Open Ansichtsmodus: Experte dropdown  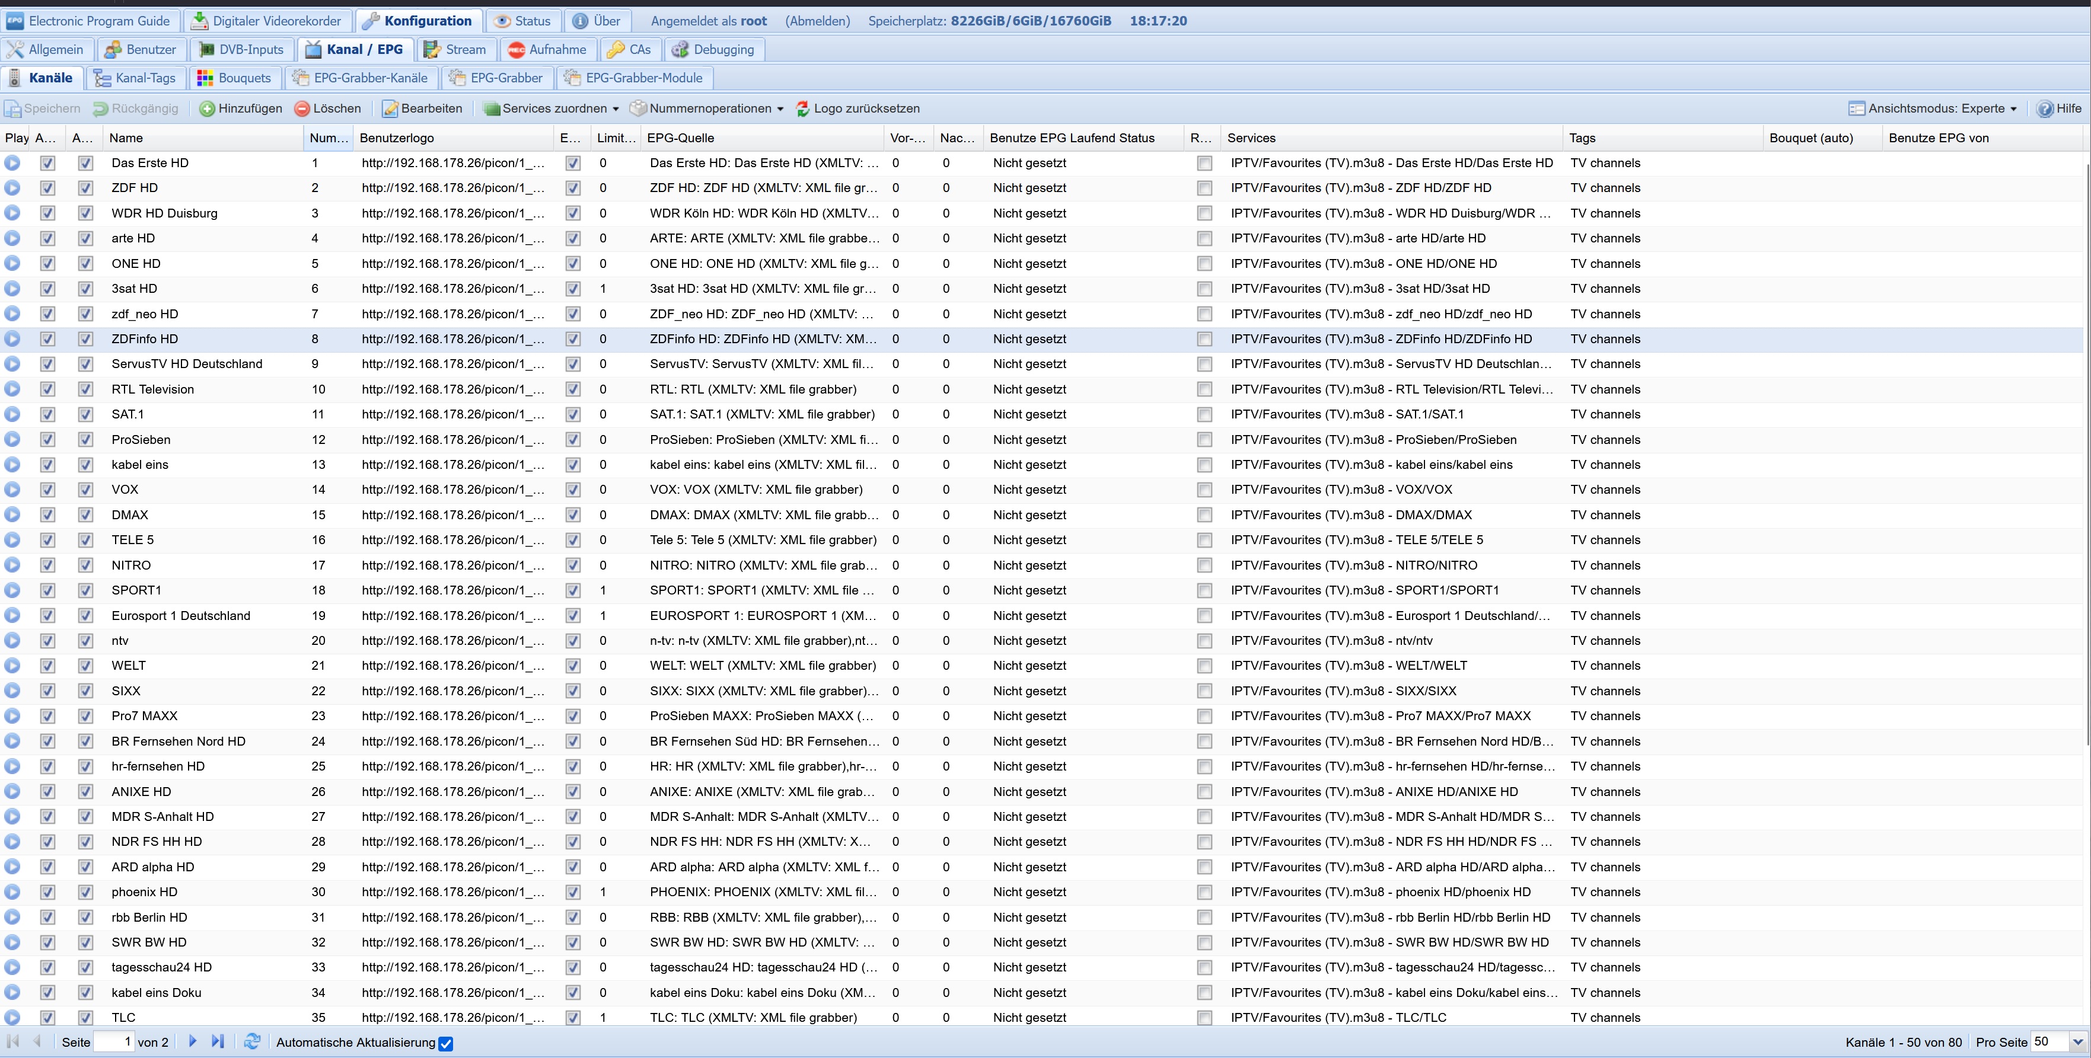pos(1933,108)
